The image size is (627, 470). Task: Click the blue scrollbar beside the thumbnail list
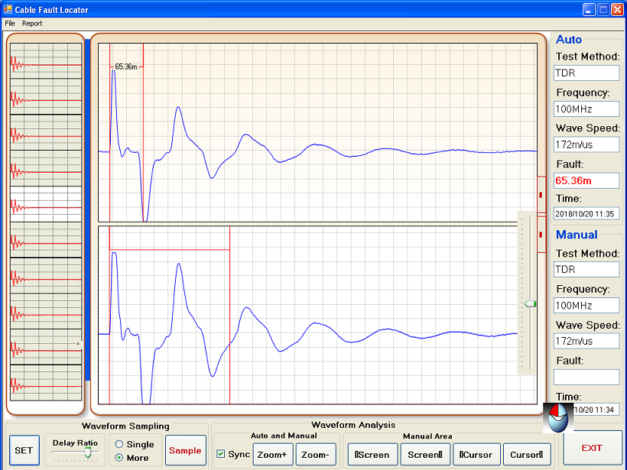click(88, 210)
